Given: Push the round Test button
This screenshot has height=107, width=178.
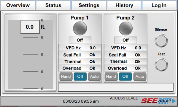Looking at the screenshot, I should pos(161,65).
